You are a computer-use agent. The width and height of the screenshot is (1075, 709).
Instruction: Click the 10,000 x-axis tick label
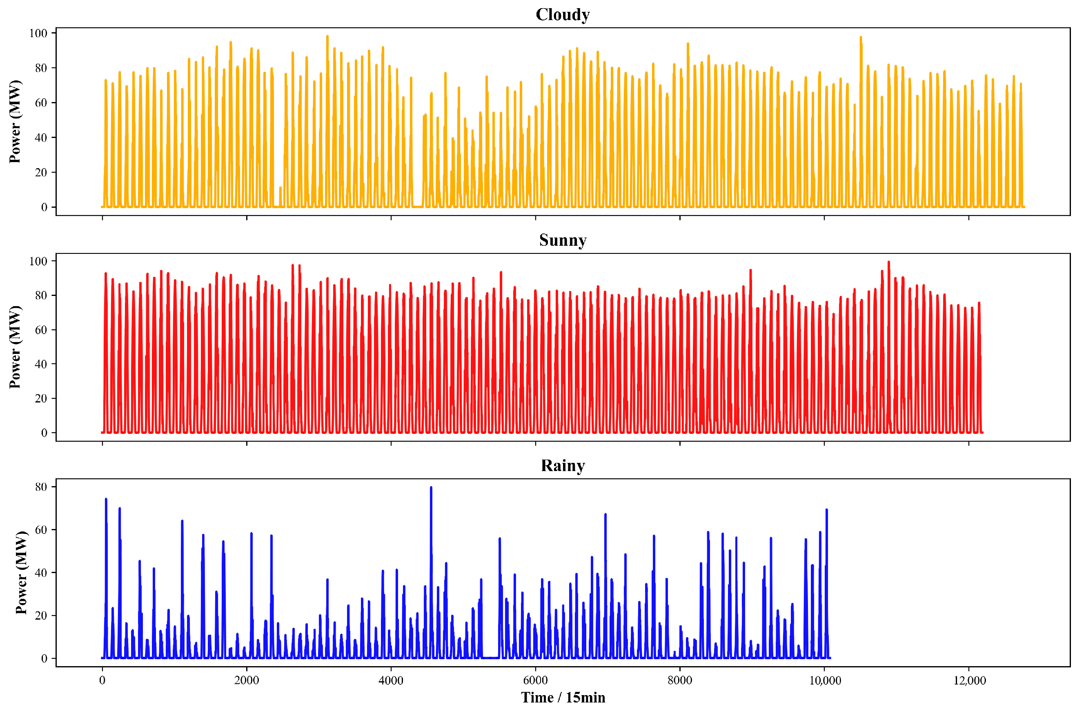[x=824, y=680]
